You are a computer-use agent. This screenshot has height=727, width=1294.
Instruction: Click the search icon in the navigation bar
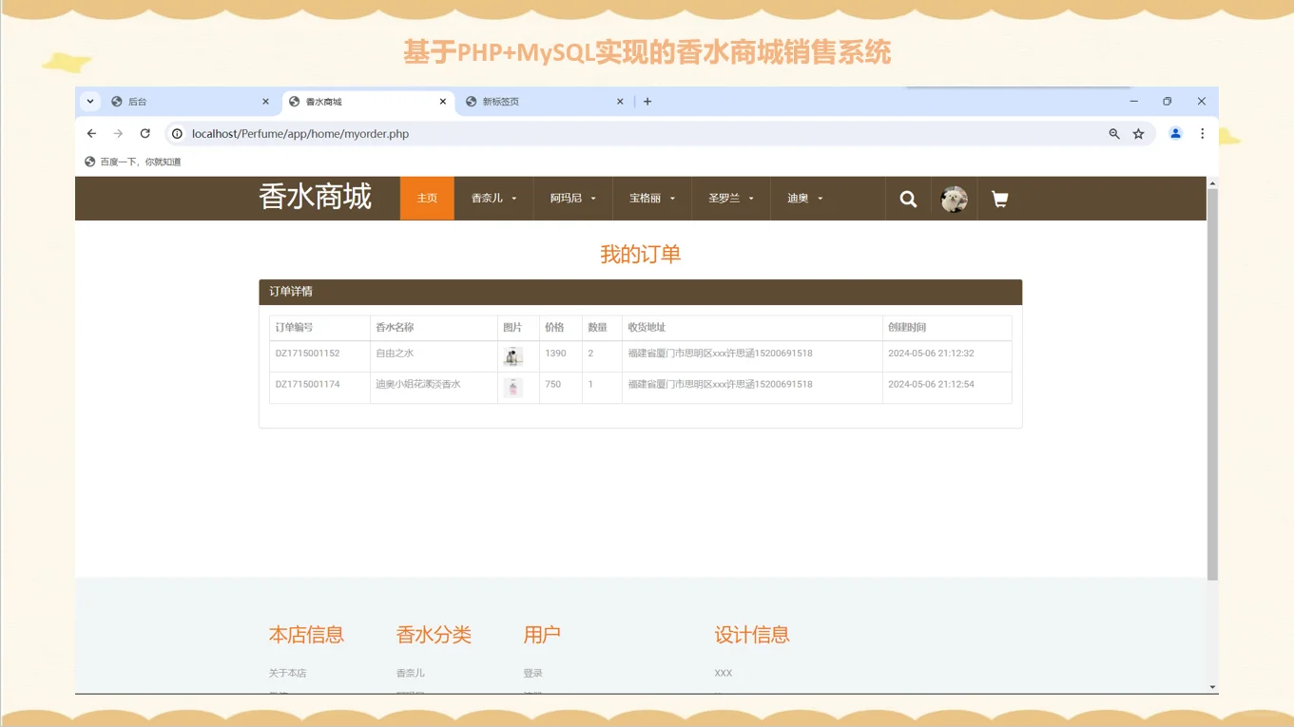click(907, 199)
